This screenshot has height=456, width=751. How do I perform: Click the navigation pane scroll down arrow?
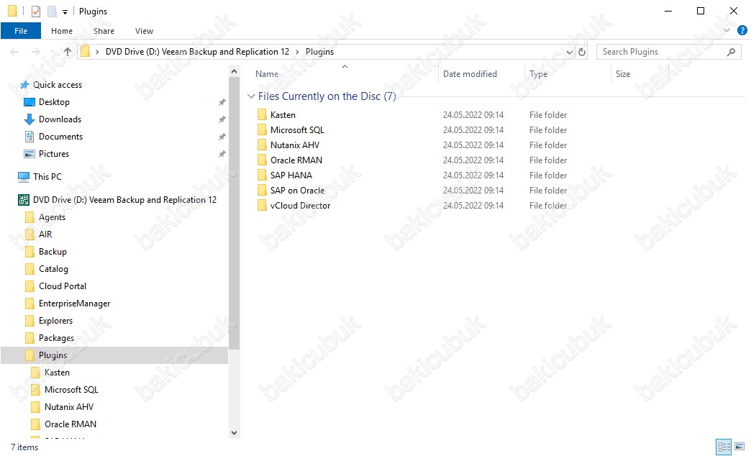click(x=235, y=432)
